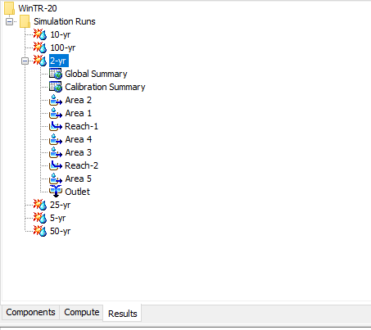This screenshot has width=371, height=330.
Task: Click the Outlet junction icon
Action: (56, 192)
